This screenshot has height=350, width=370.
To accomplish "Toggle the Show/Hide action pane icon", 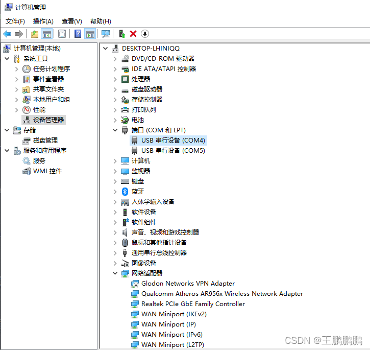I will (90, 34).
